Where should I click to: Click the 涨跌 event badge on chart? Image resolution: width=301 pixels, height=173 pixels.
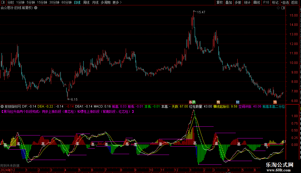[x=192, y=102]
